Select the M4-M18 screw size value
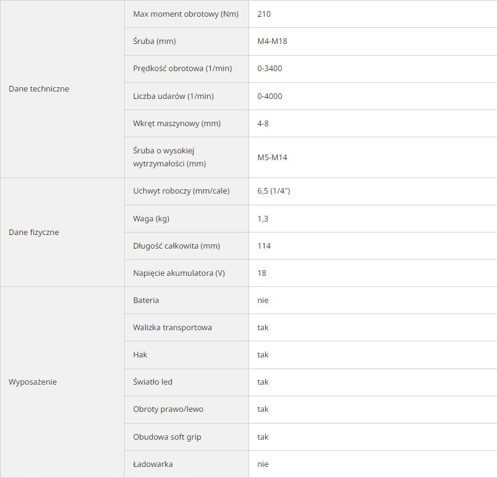The width and height of the screenshot is (497, 478). [x=272, y=41]
